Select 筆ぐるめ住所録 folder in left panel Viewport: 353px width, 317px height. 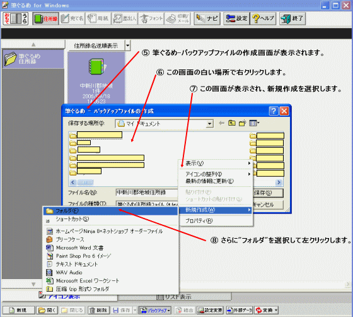click(x=33, y=59)
